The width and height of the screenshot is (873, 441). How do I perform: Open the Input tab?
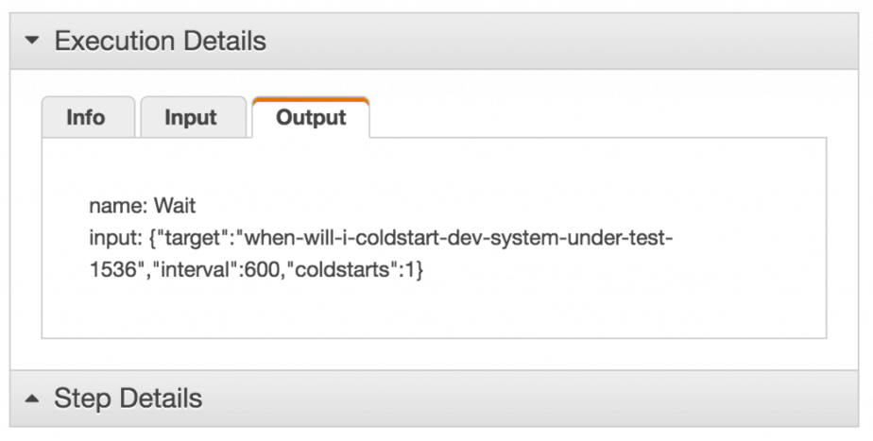point(191,118)
